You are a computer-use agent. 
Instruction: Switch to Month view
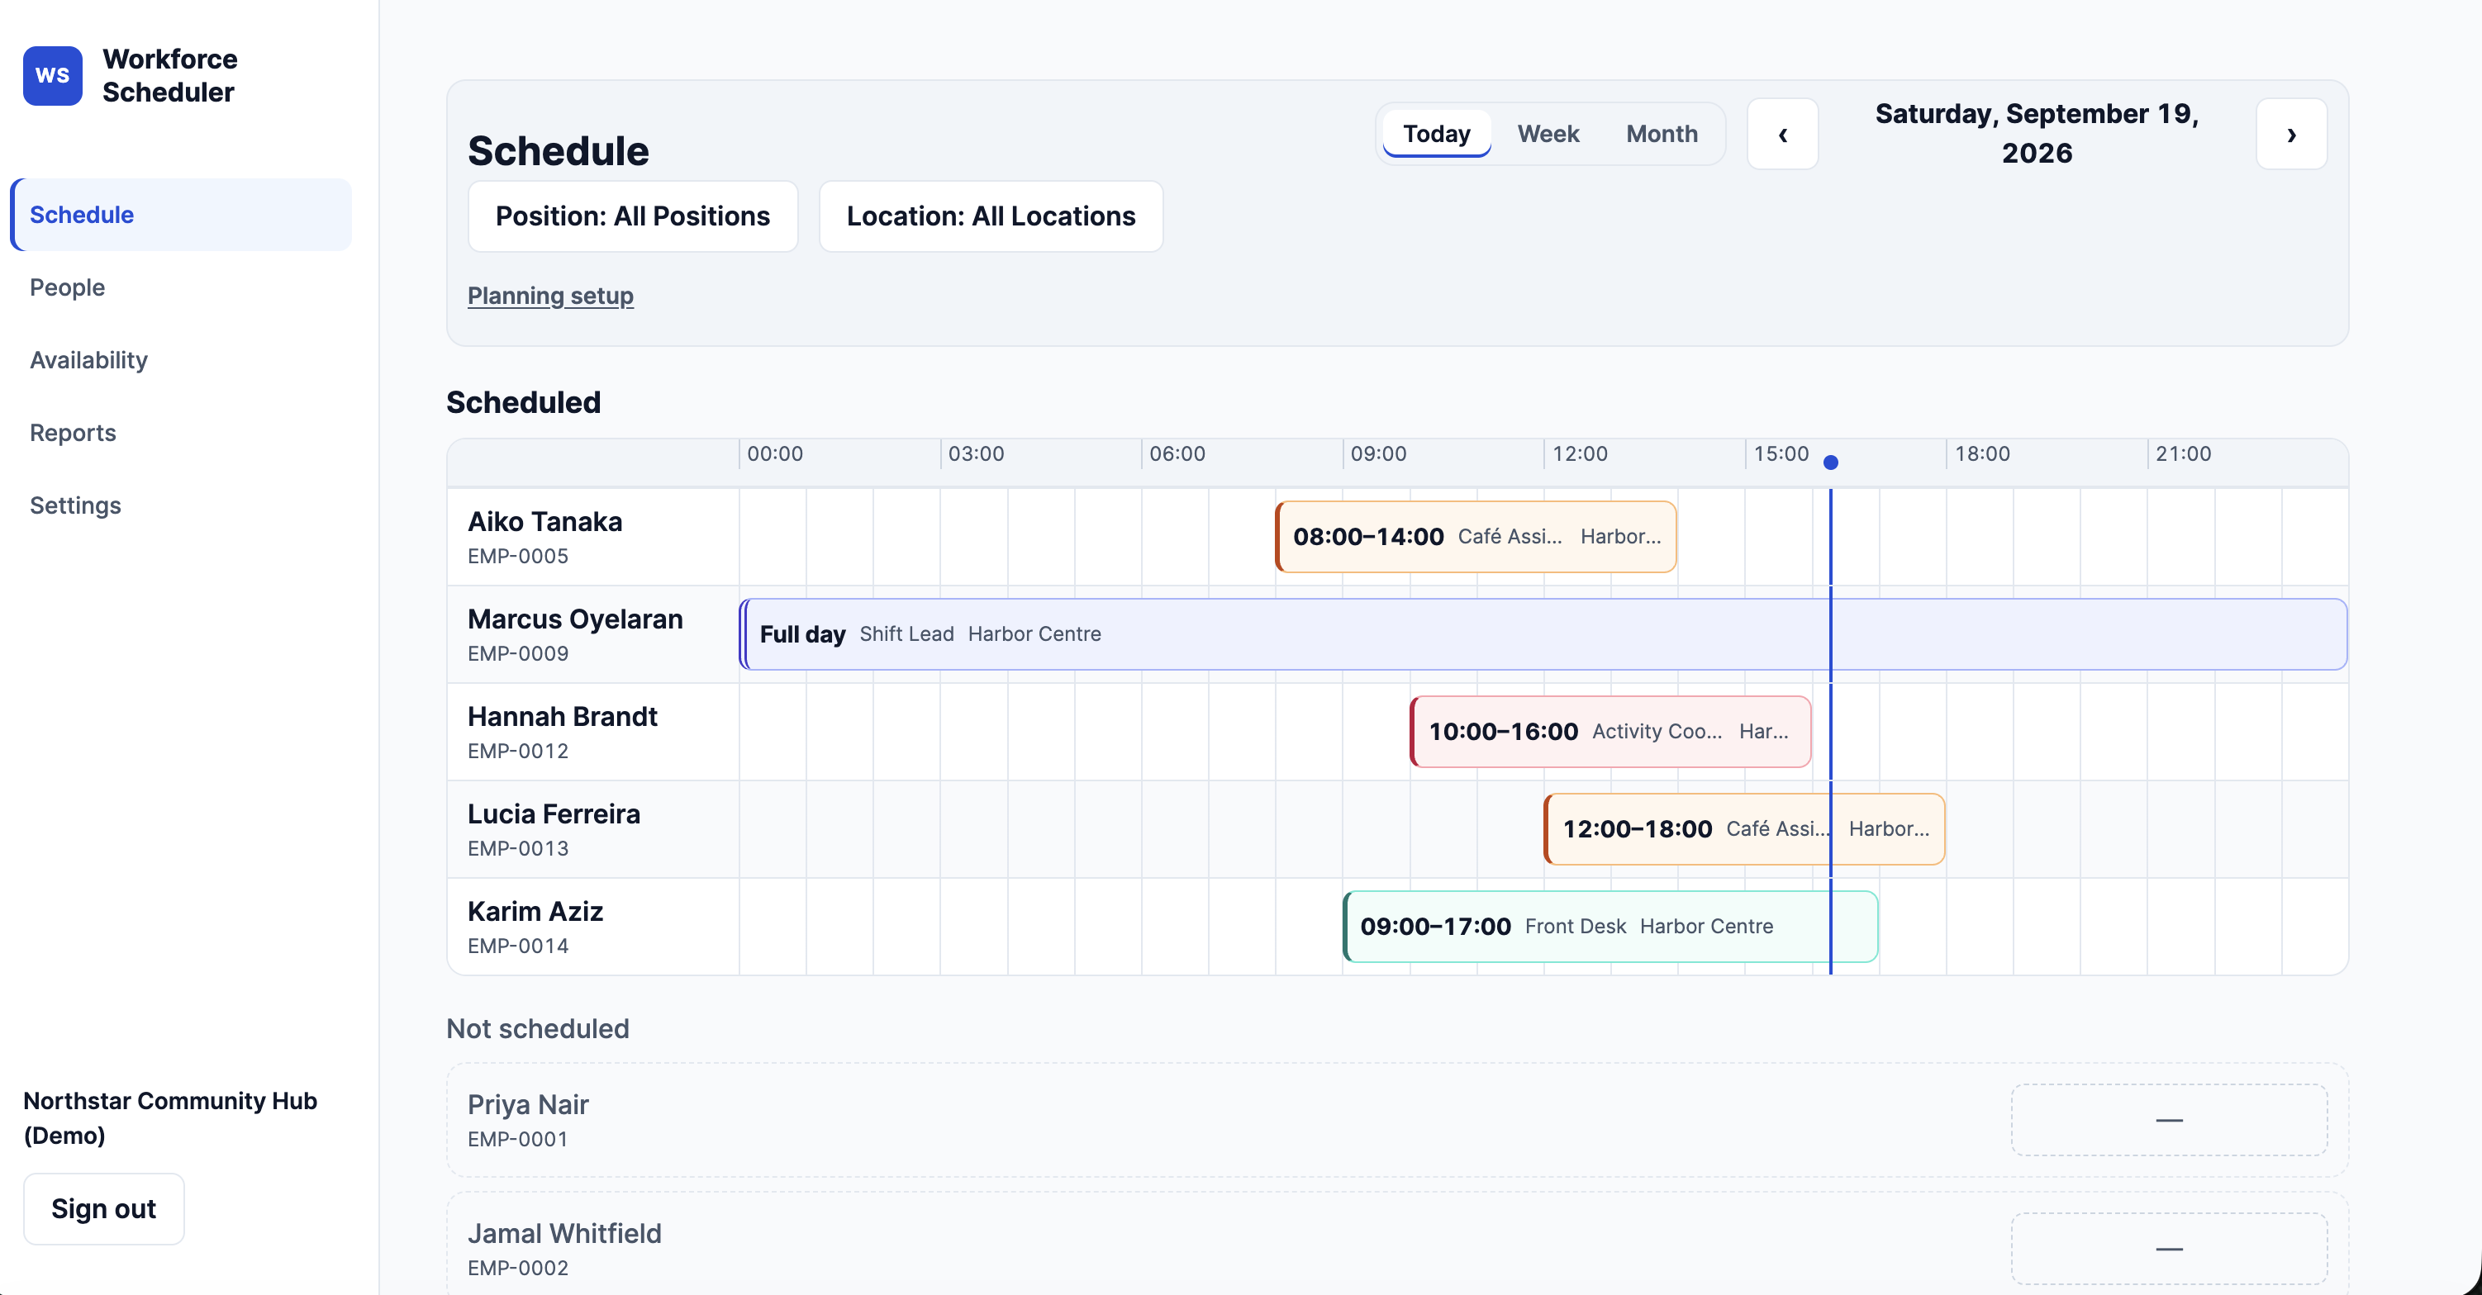tap(1661, 134)
